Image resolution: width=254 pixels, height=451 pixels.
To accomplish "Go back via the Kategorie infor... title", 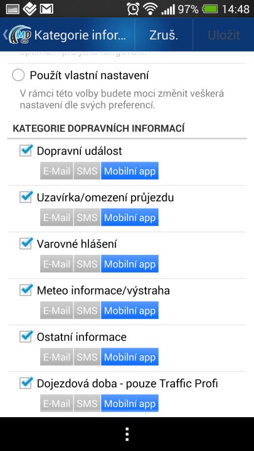I will click(80, 35).
